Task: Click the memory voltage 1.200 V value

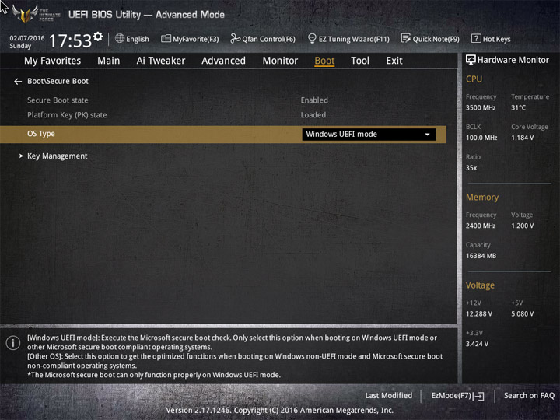Action: click(523, 226)
